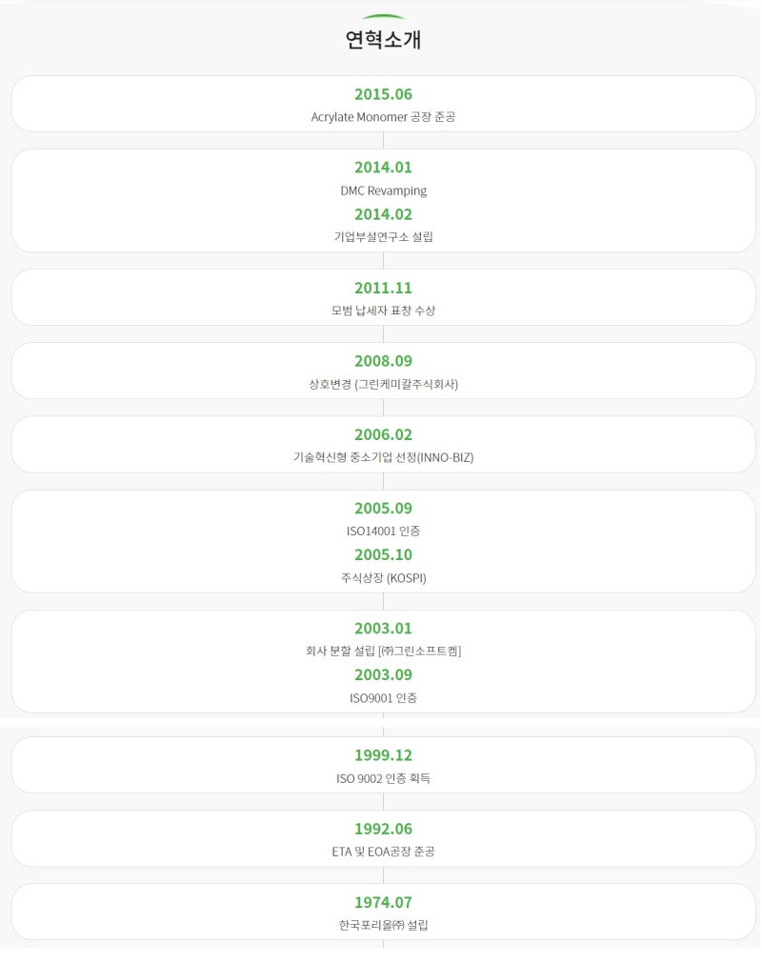
Task: Click the 연혁소개 page heading
Action: pos(383,40)
